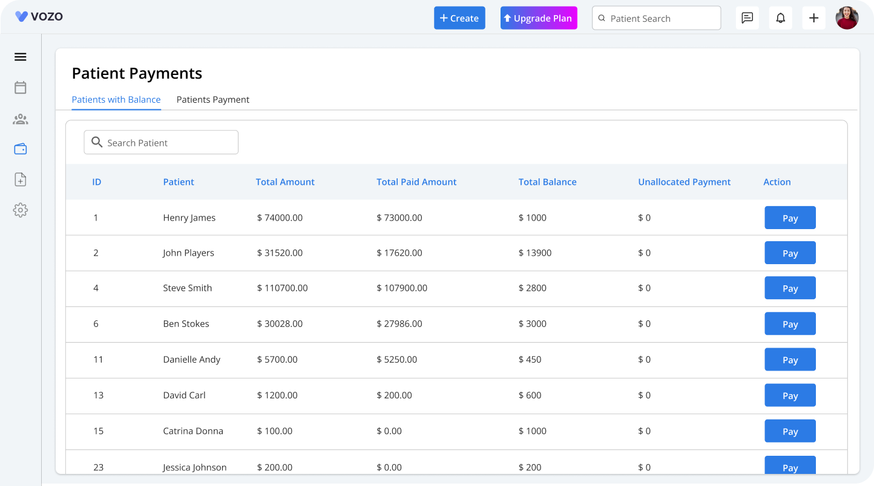Click the Upgrade Plan button
Screen dimensions: 874x486
(x=539, y=18)
